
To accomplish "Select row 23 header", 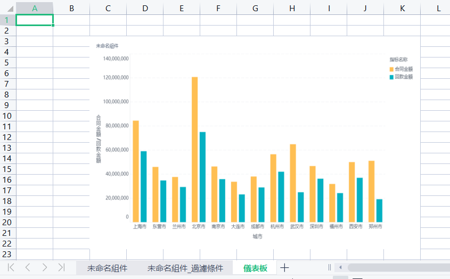I will 7,255.
